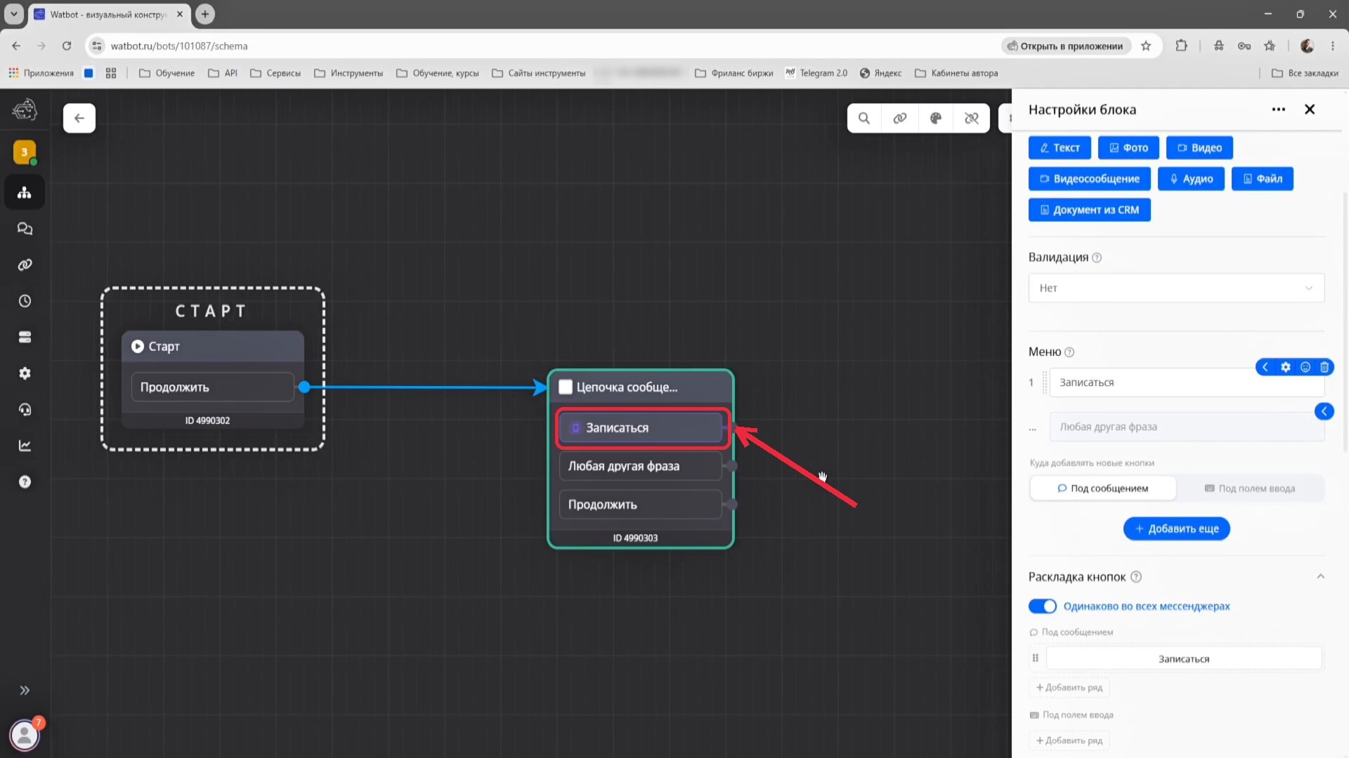The width and height of the screenshot is (1349, 758).
Task: Click the back arrow button on canvas
Action: pos(79,118)
